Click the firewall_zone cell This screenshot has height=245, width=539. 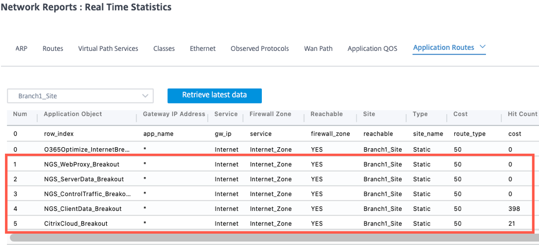pos(330,134)
